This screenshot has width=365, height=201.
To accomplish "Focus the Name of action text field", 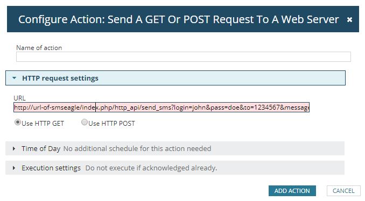I will pos(184,56).
